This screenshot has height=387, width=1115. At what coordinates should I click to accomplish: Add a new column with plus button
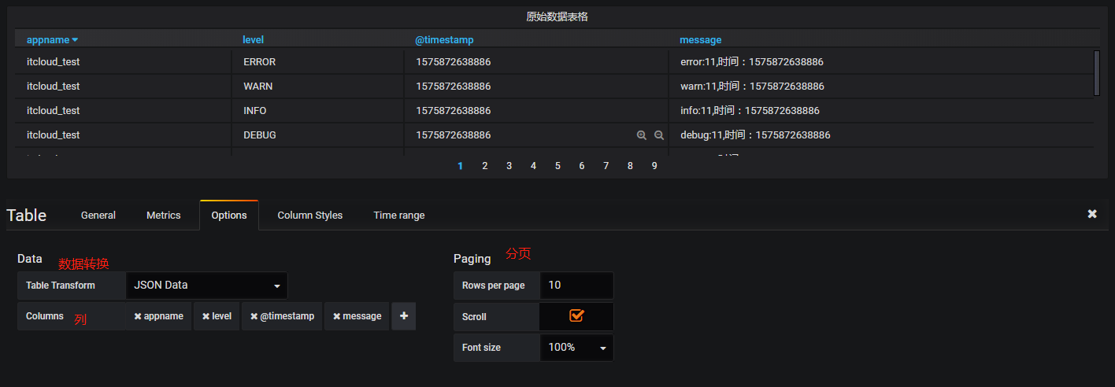coord(404,316)
